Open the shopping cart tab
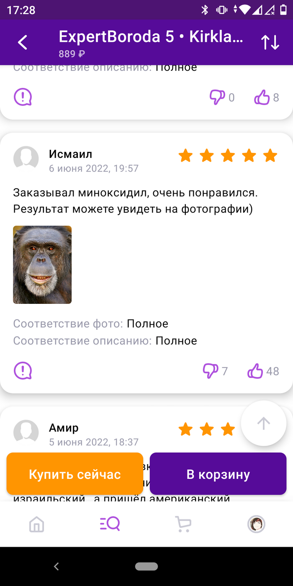Screen dimensions: 293x586 [183, 524]
